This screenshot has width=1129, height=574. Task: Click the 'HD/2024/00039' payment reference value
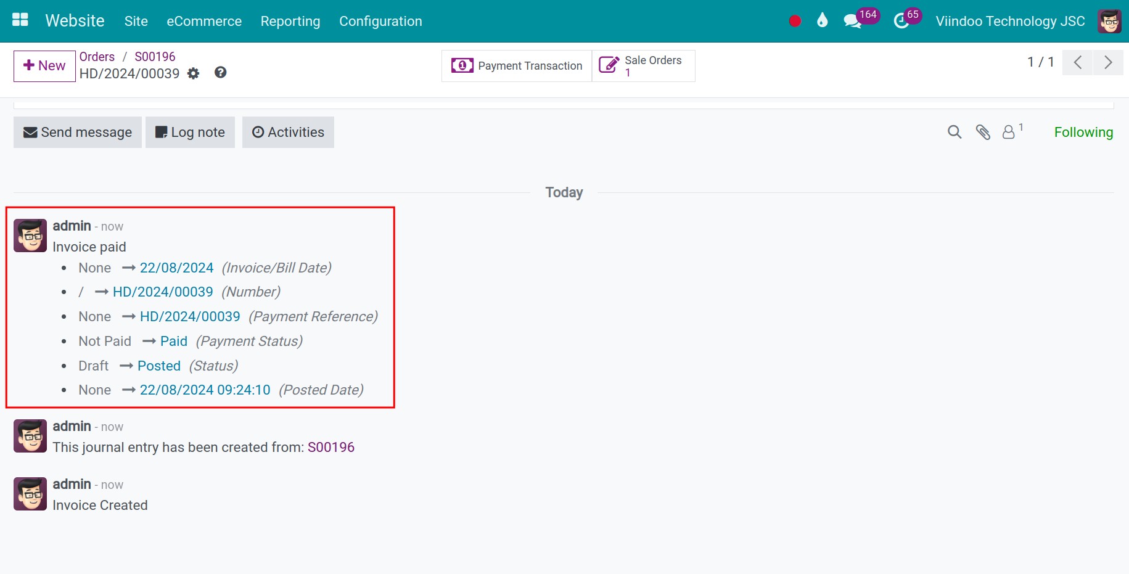[190, 316]
